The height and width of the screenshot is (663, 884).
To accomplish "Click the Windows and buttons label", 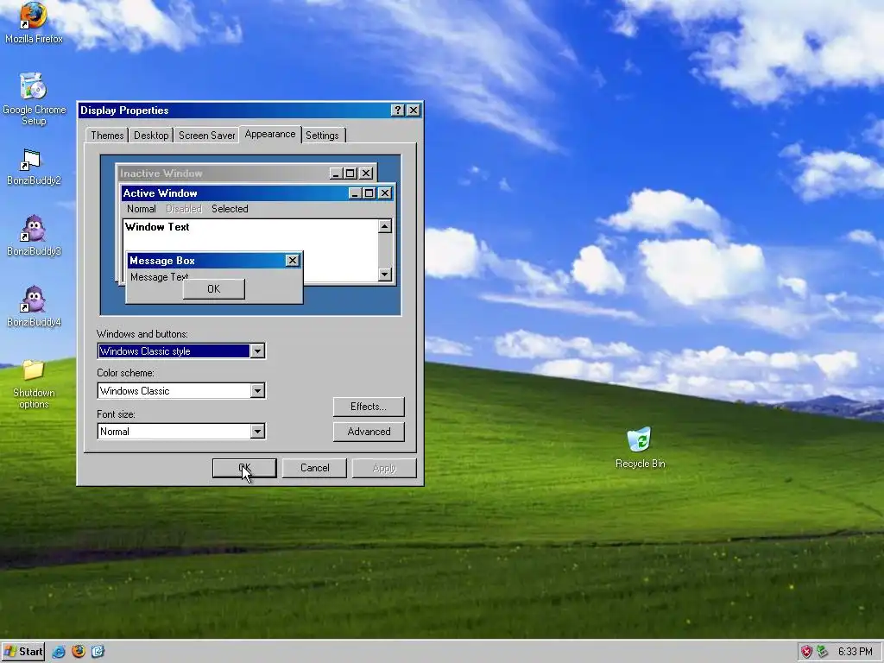I will [142, 334].
